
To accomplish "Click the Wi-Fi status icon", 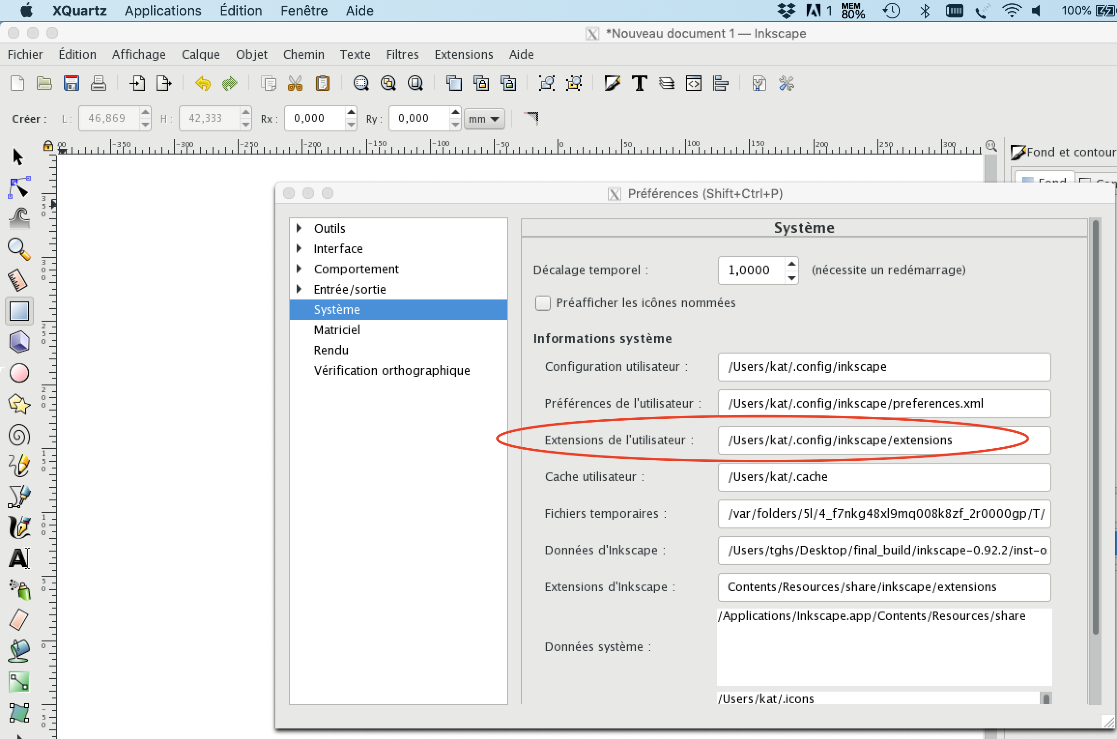I will click(1011, 11).
